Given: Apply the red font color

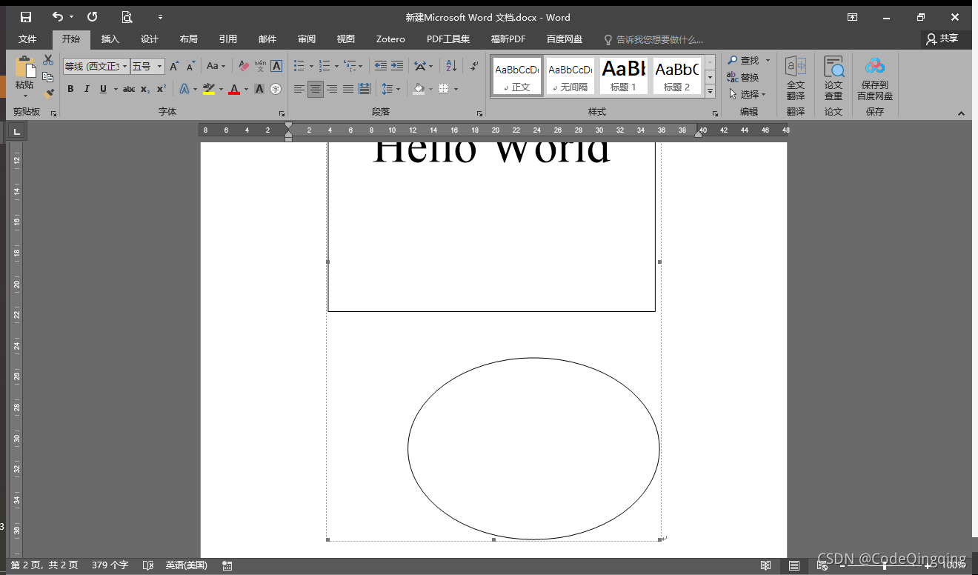Looking at the screenshot, I should (234, 89).
